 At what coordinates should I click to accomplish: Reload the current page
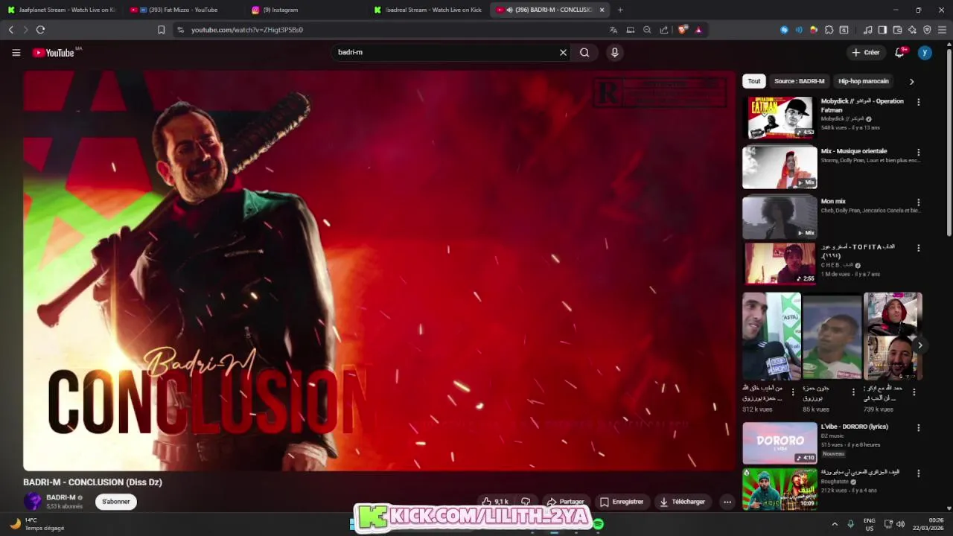click(40, 30)
